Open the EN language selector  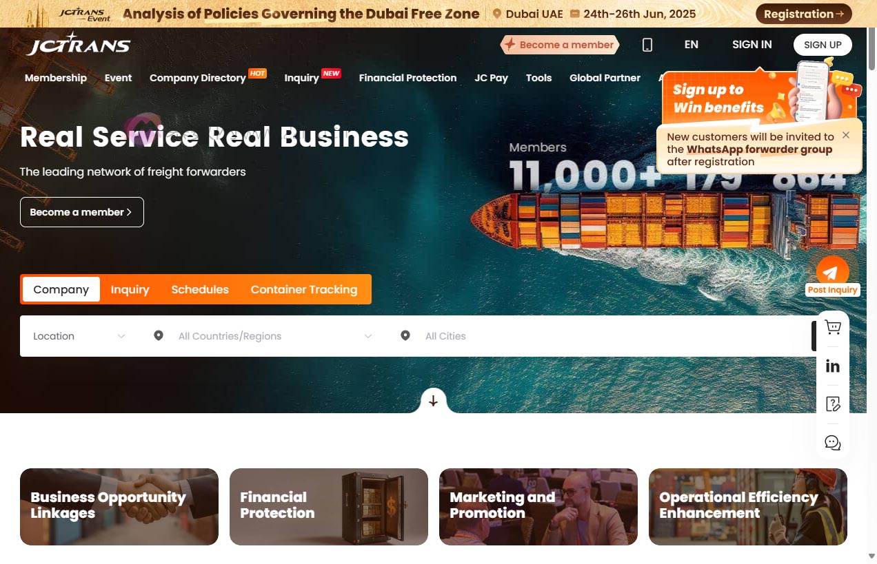[x=692, y=45]
